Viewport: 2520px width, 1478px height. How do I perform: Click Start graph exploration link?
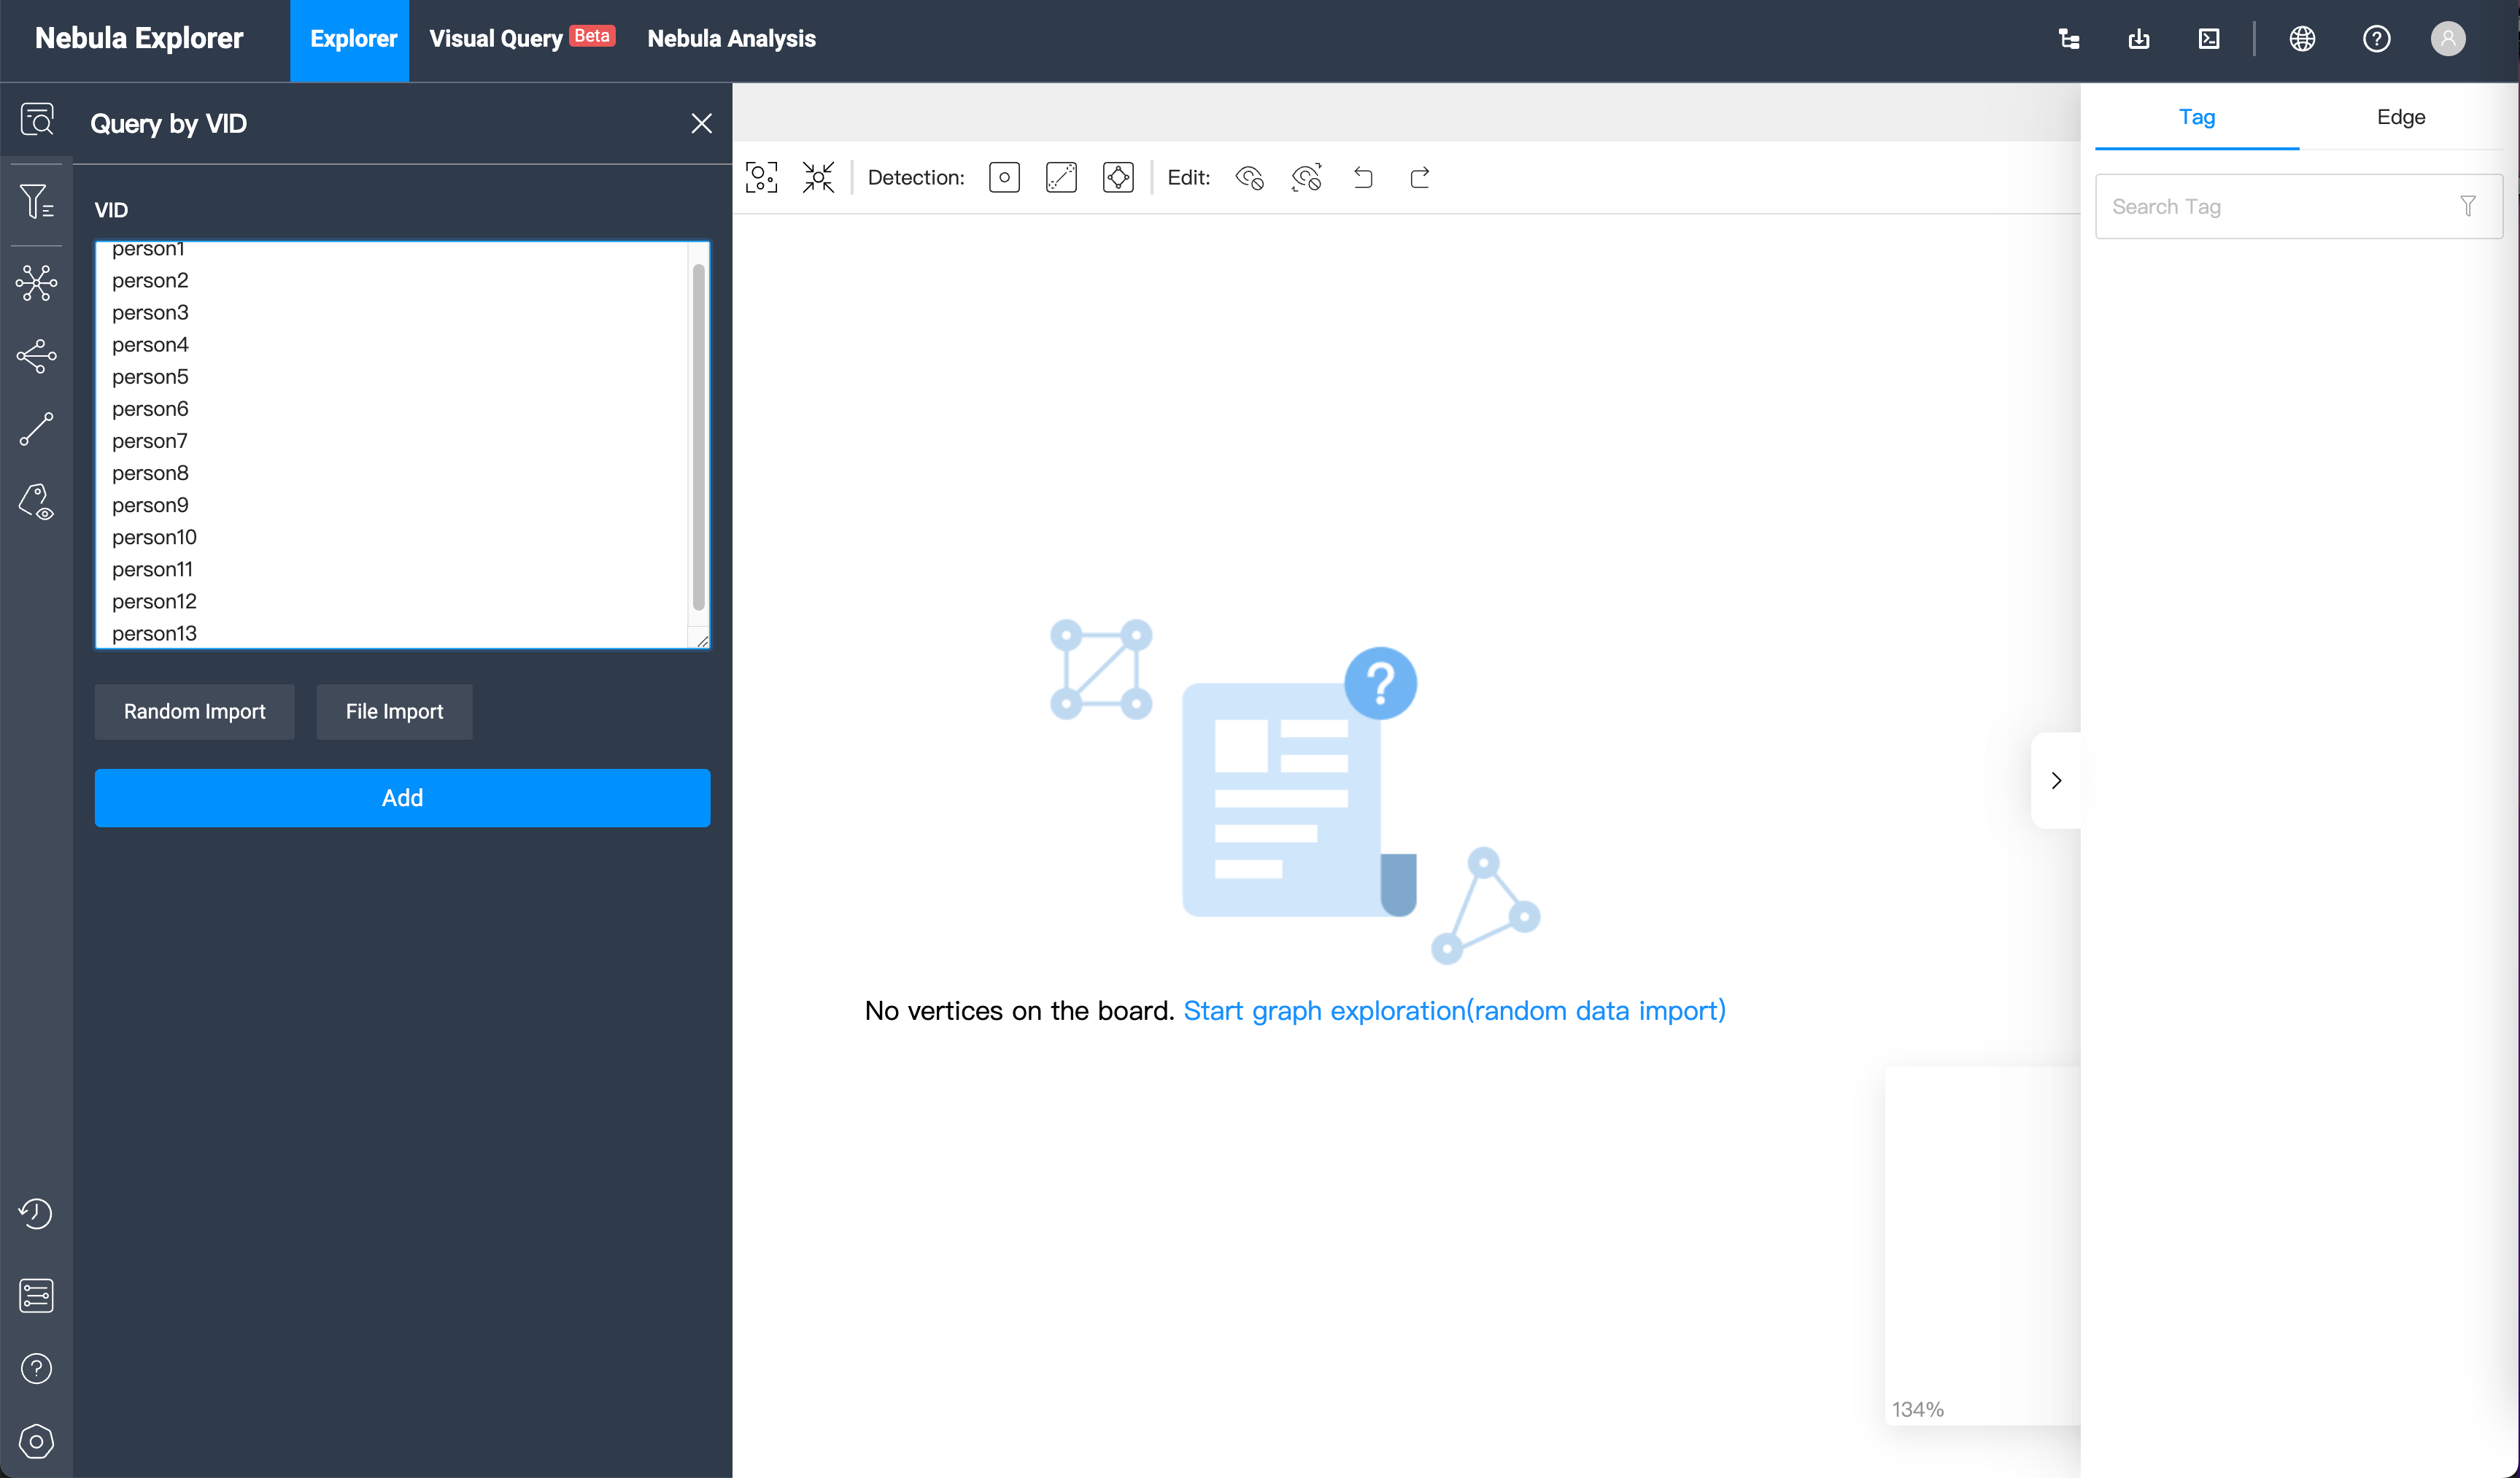(1454, 1010)
